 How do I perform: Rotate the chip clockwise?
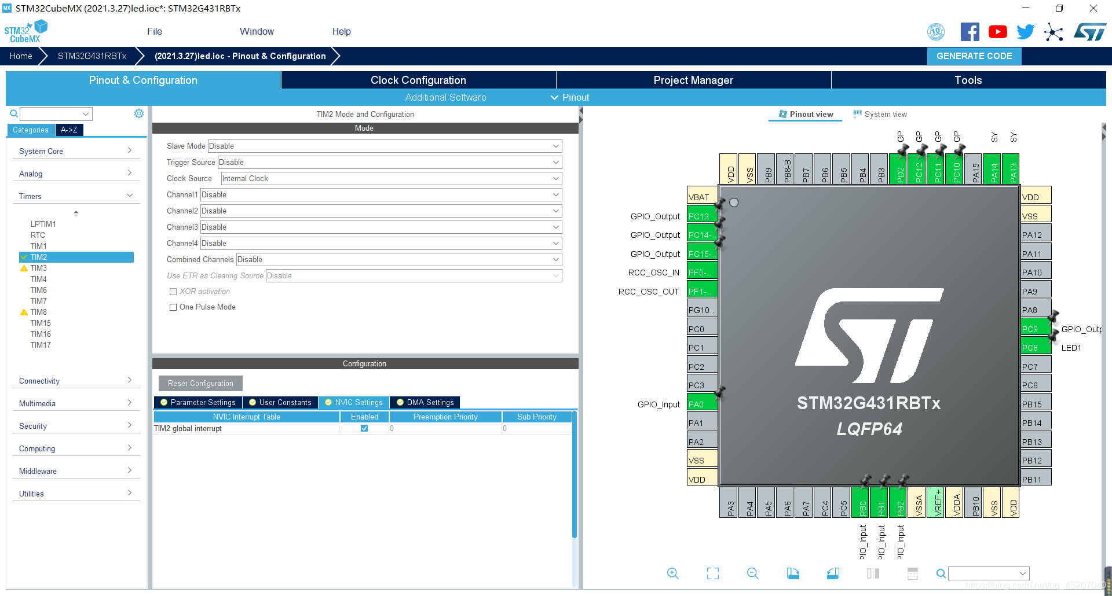point(793,573)
